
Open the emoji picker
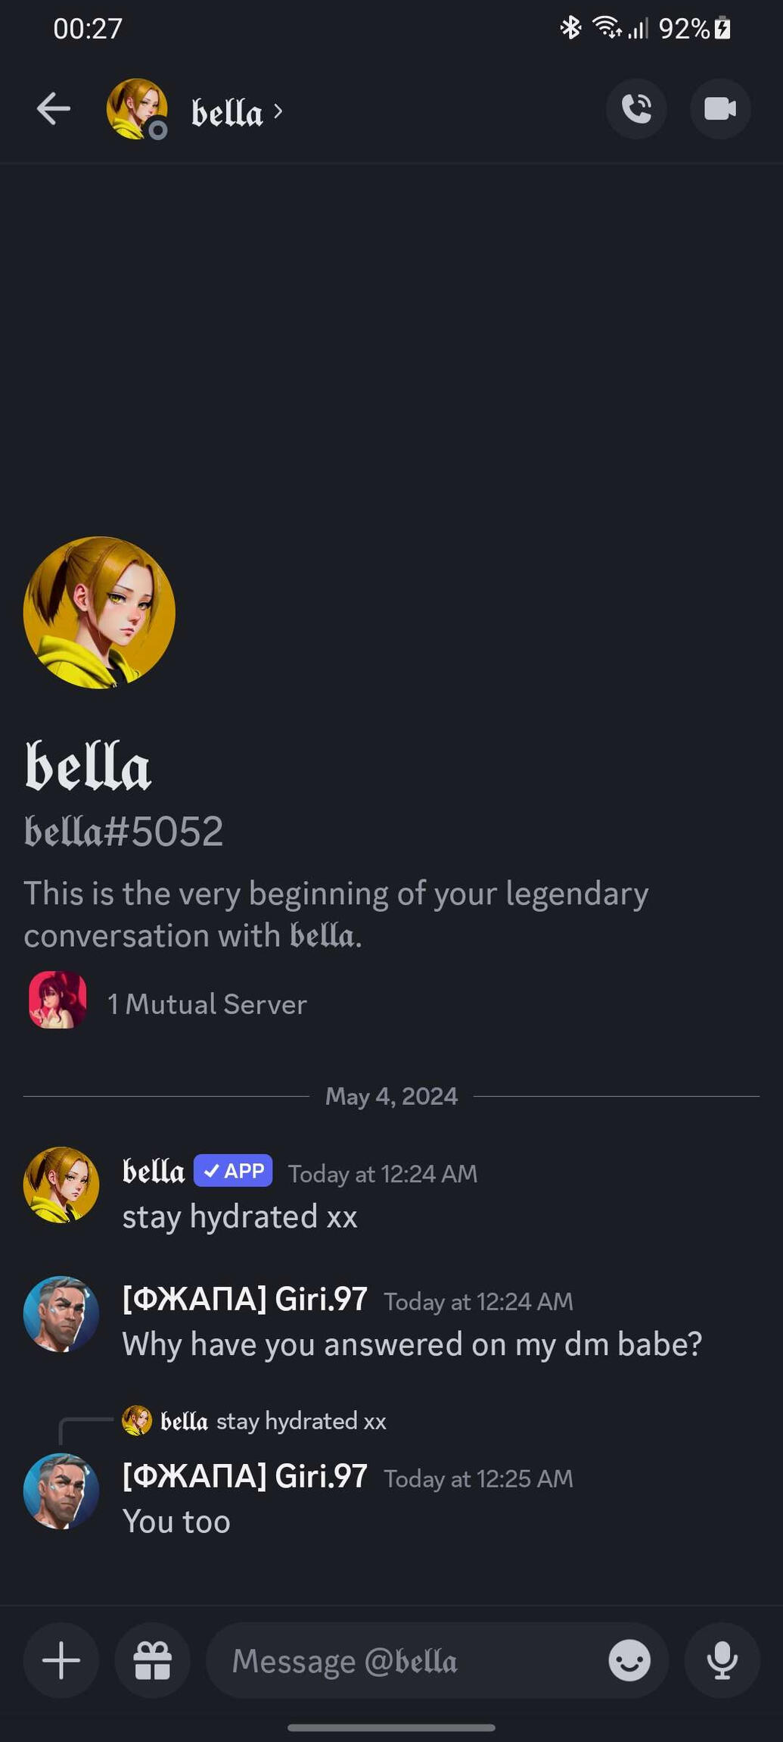[x=629, y=1660]
